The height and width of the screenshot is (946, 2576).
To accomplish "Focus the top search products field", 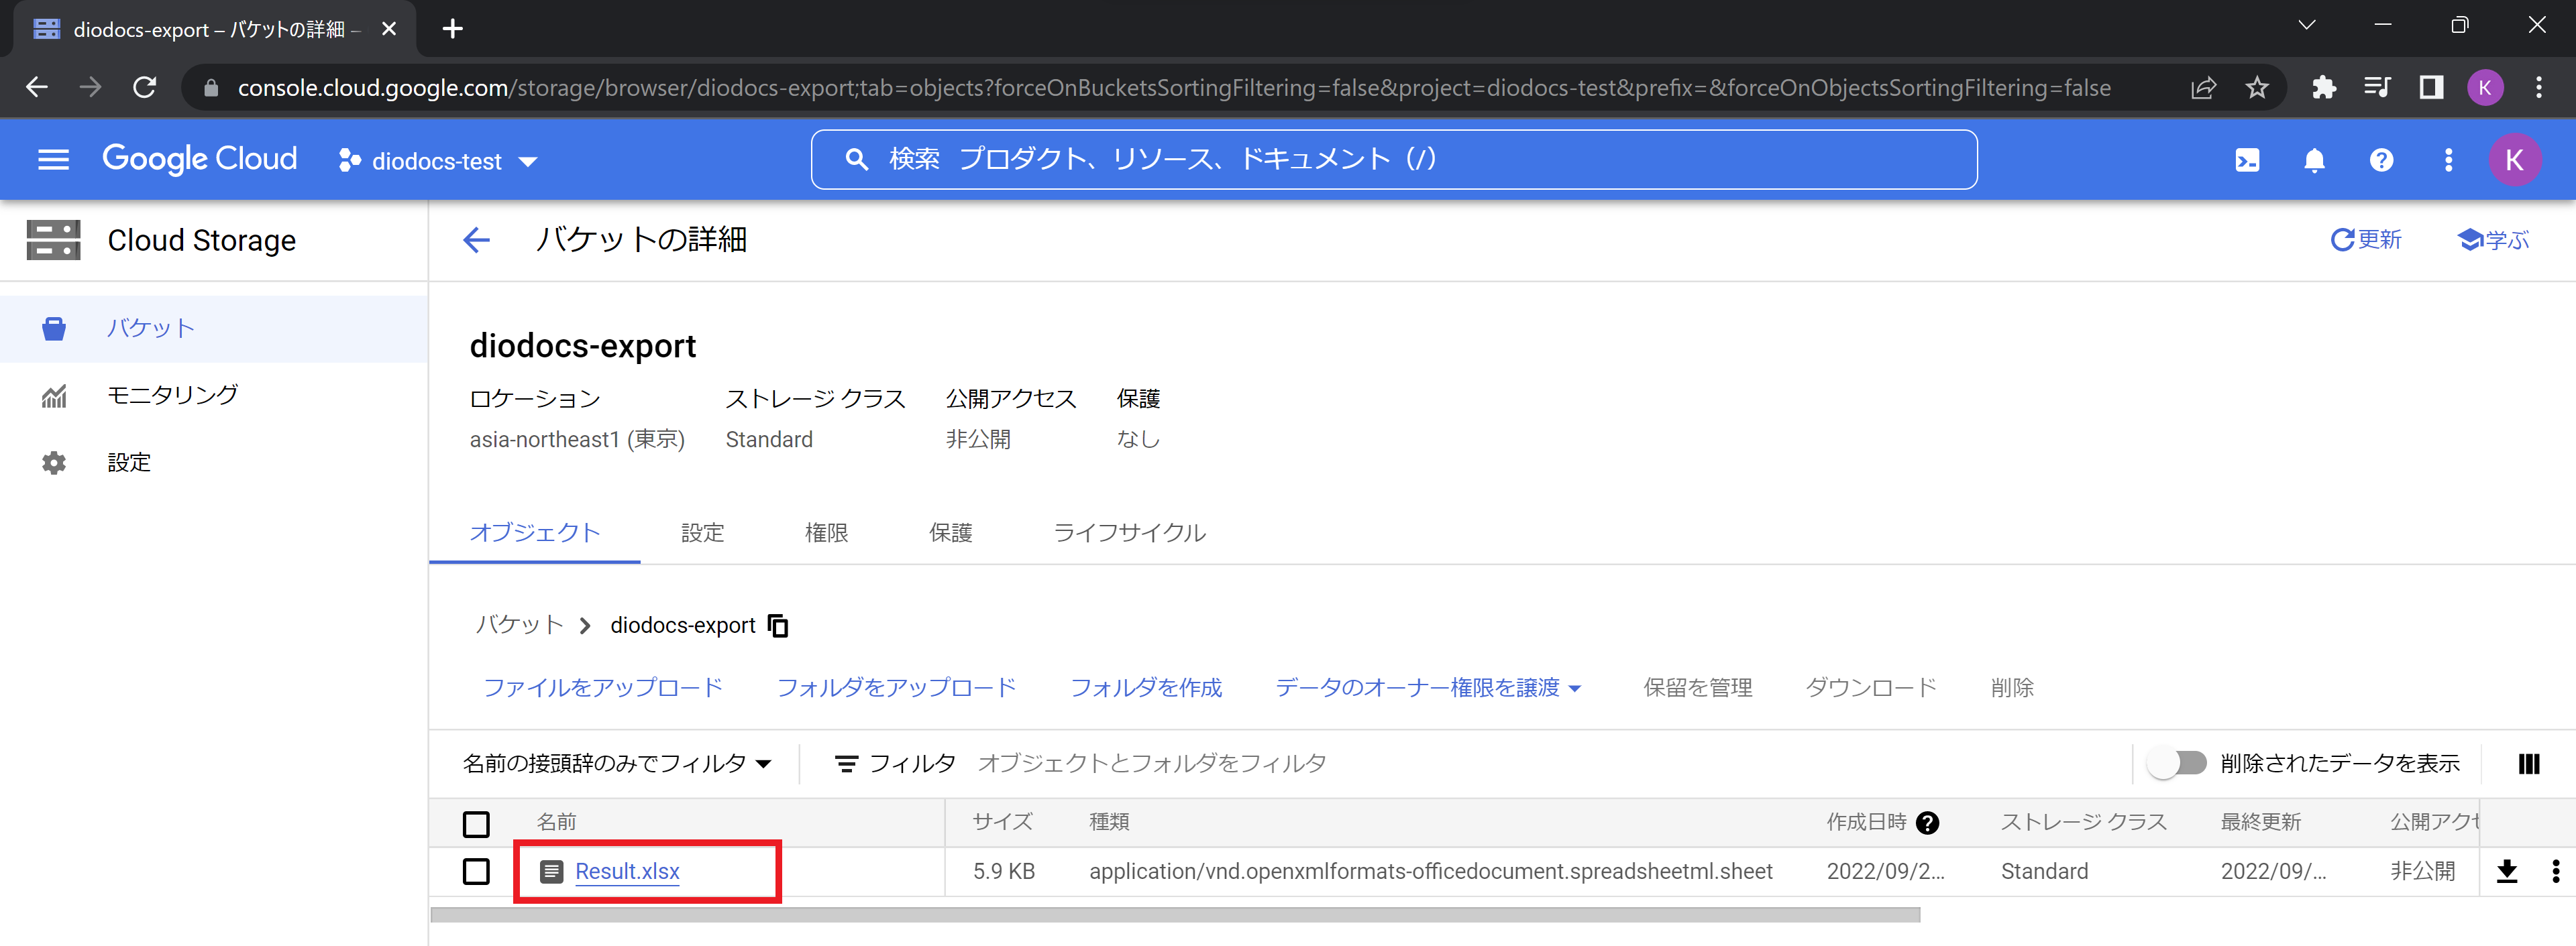I will coord(1394,160).
